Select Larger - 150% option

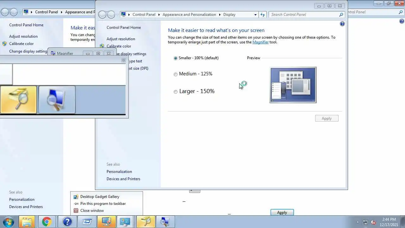pyautogui.click(x=194, y=91)
